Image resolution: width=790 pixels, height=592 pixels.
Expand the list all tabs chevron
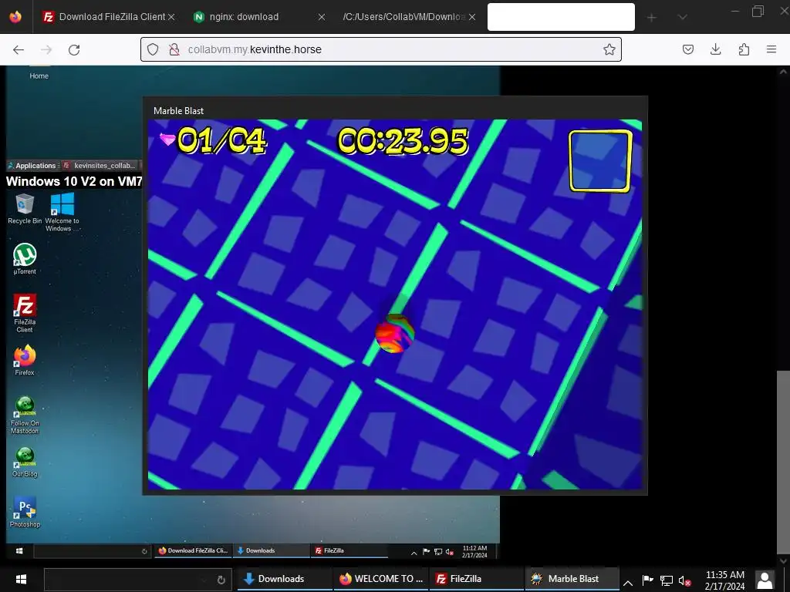682,18
